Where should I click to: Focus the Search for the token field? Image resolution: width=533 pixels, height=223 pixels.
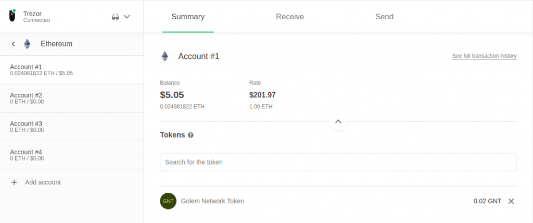[x=338, y=162]
